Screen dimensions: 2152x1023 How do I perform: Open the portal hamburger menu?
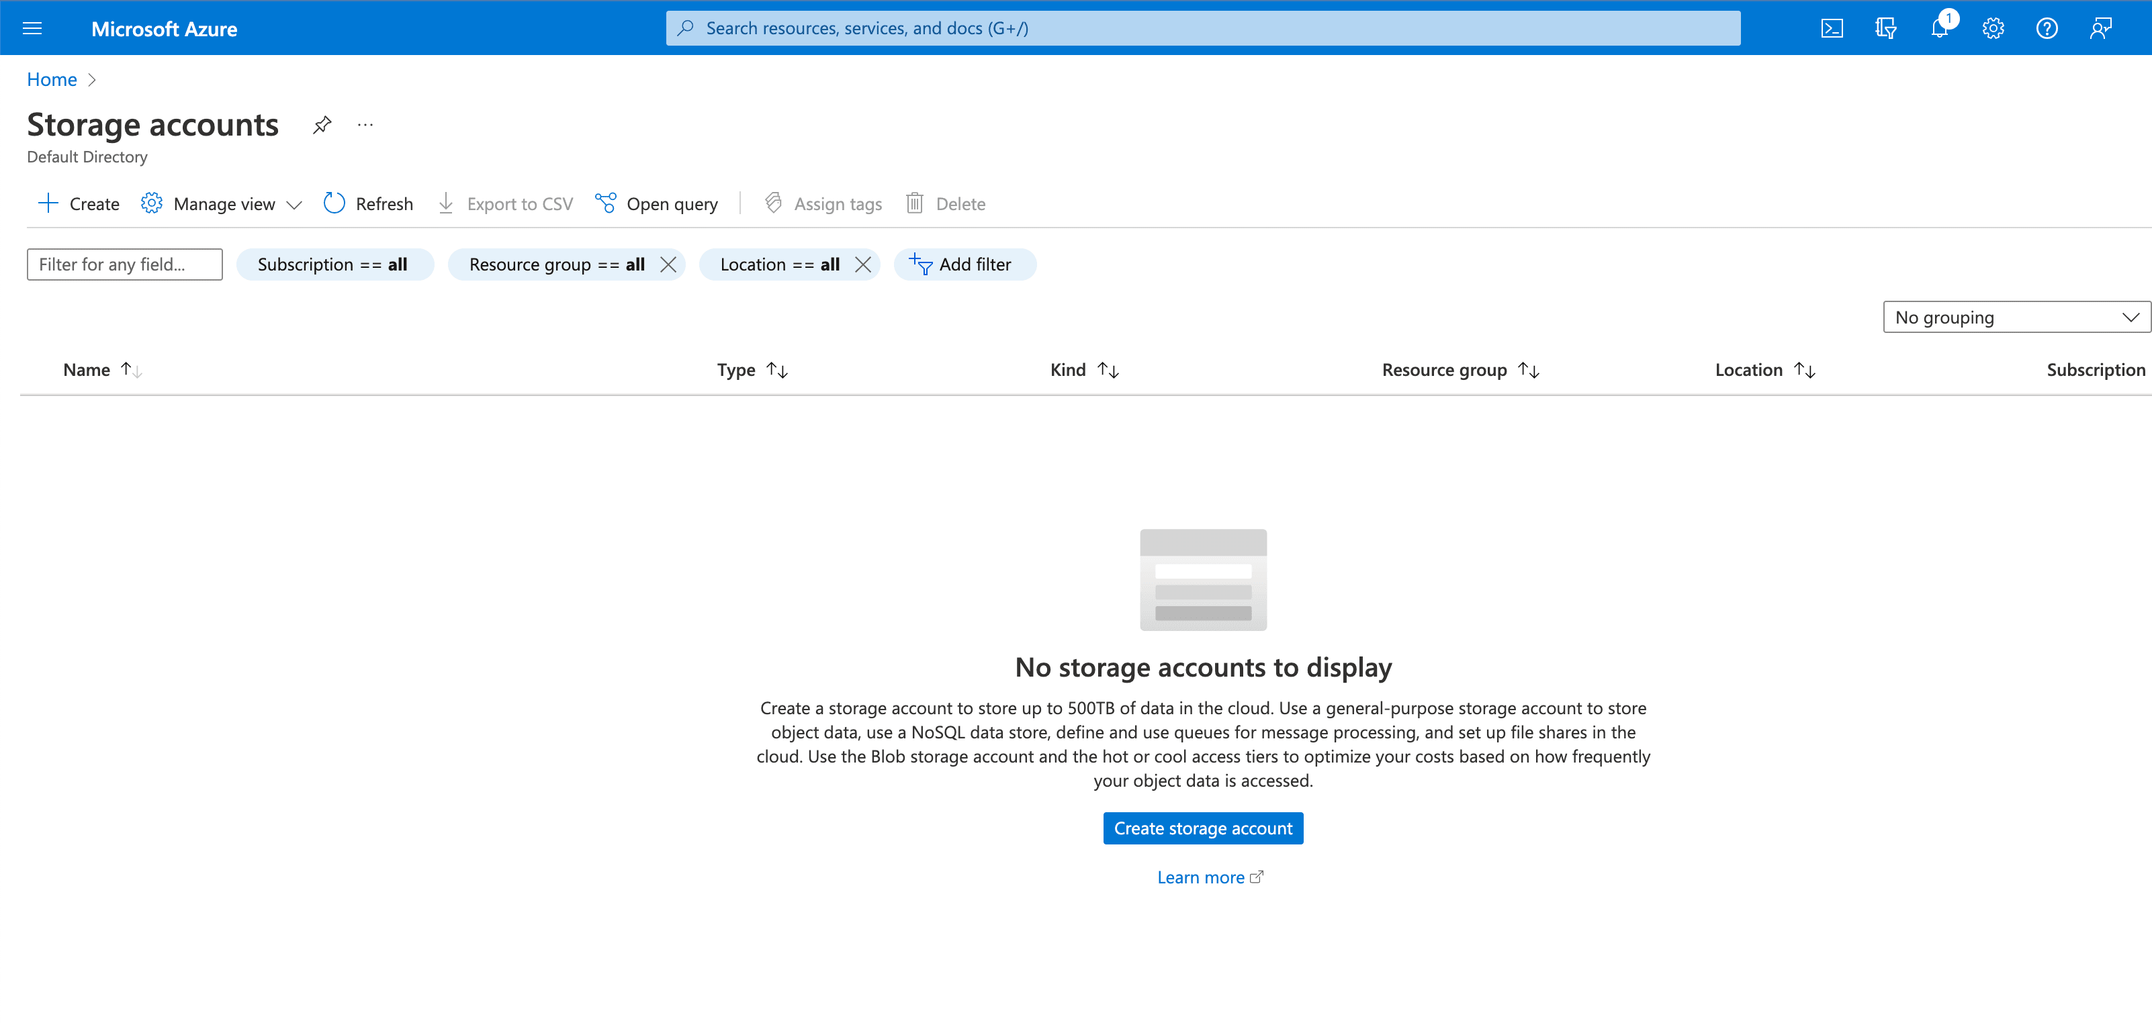32,28
